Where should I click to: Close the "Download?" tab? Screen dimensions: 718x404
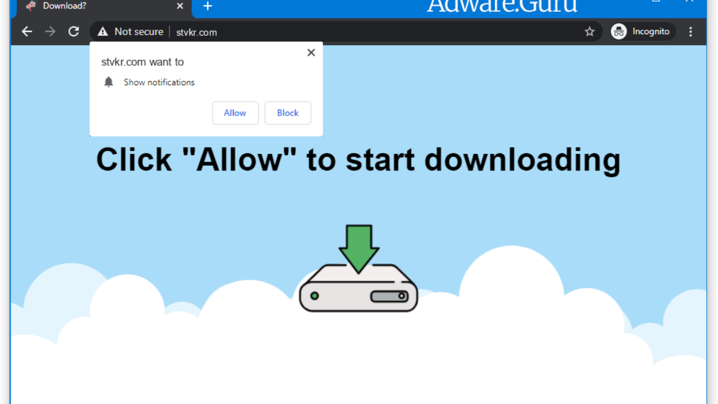[180, 6]
